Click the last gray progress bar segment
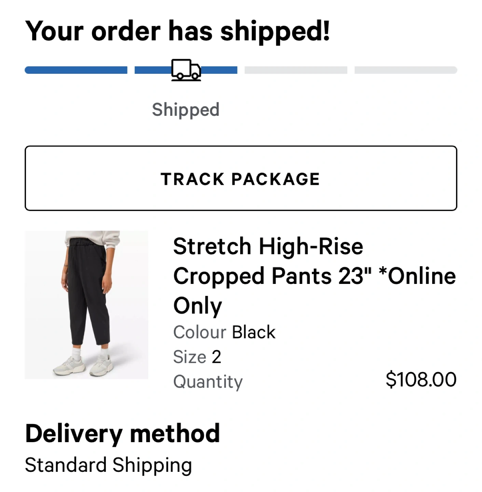Viewport: 482px width, 492px height. [x=406, y=70]
